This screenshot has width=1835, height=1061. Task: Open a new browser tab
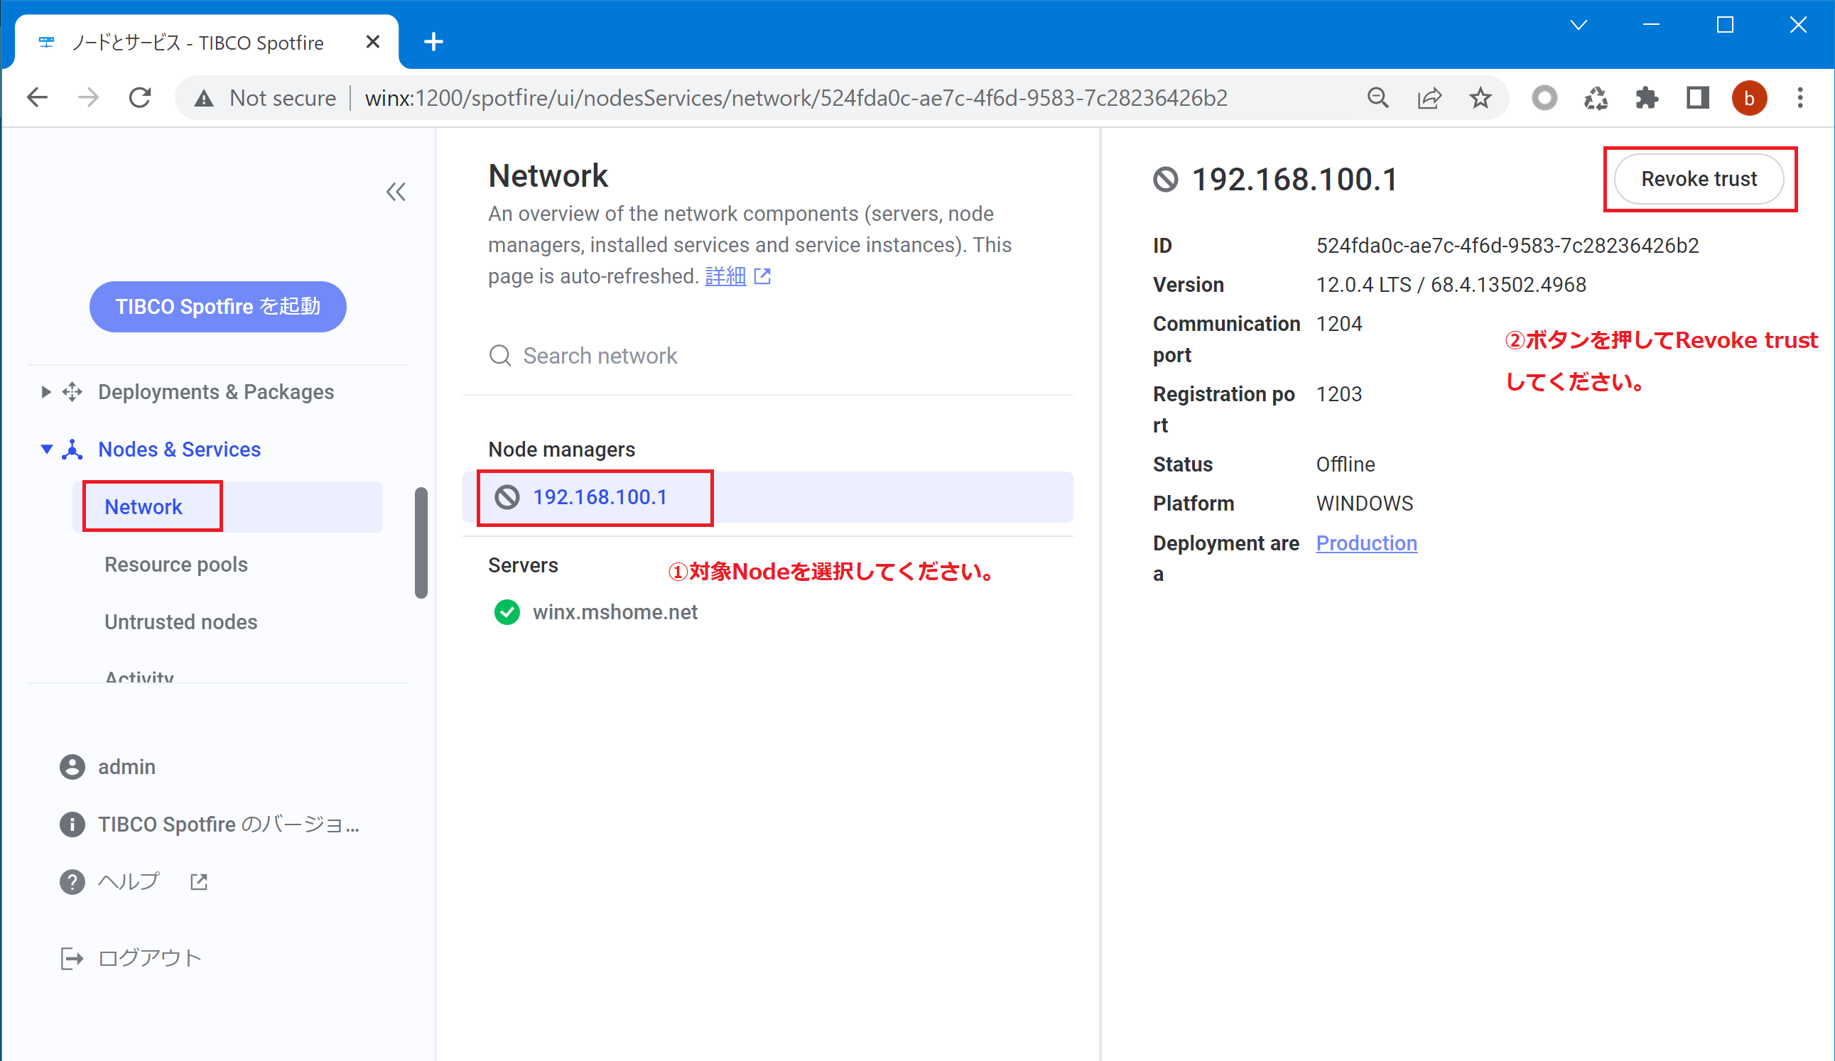point(433,41)
